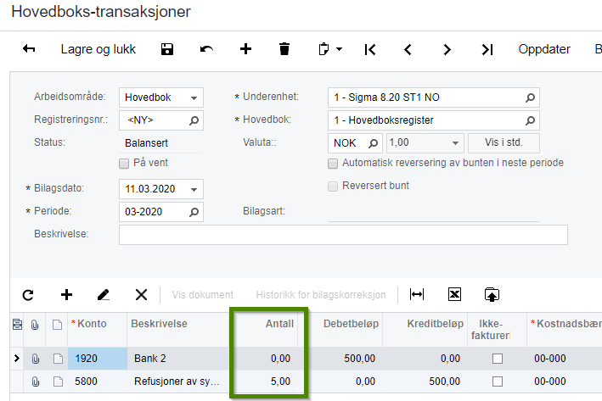Screen dimensions: 602x401
Task: Select Konto cell 5800
Action: coord(98,382)
